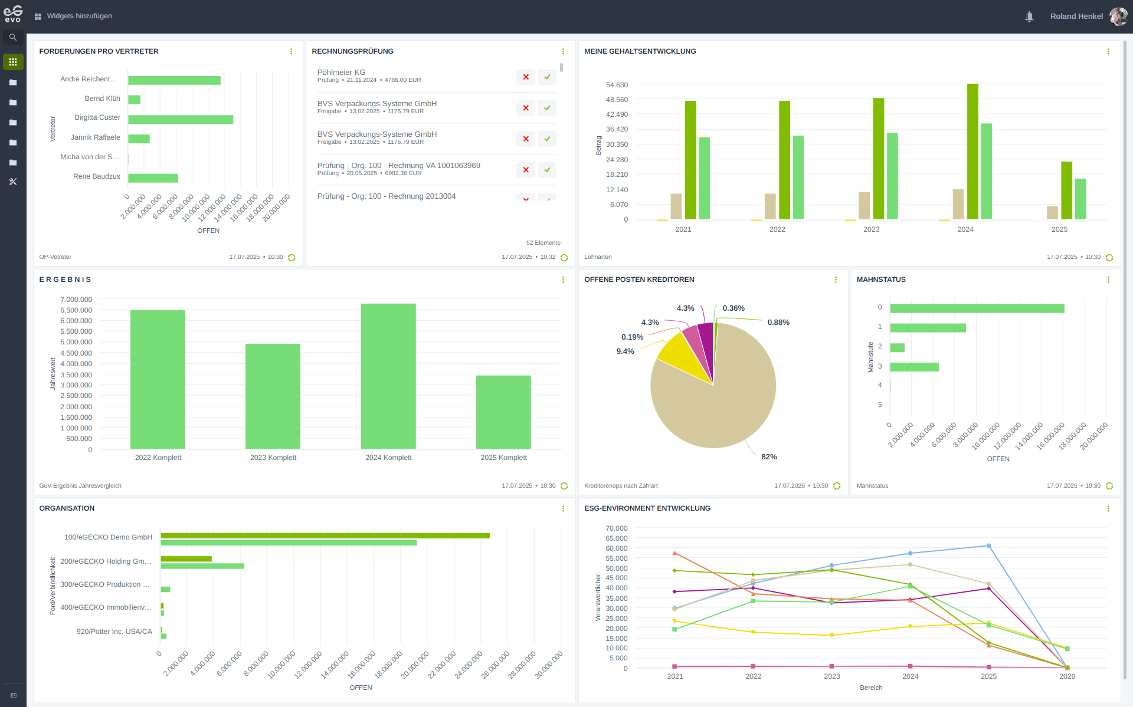Select Birgitta Custer bar in chart
1133x707 pixels.
[181, 120]
